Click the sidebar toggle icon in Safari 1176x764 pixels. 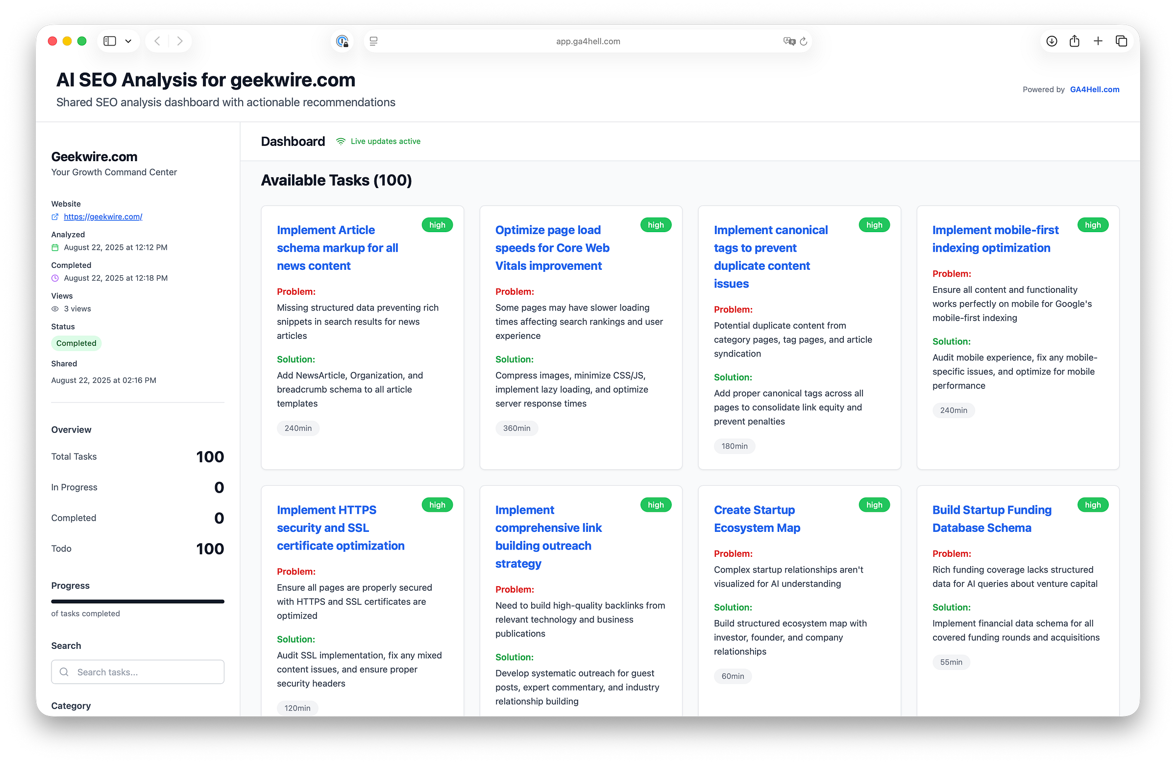pyautogui.click(x=110, y=41)
